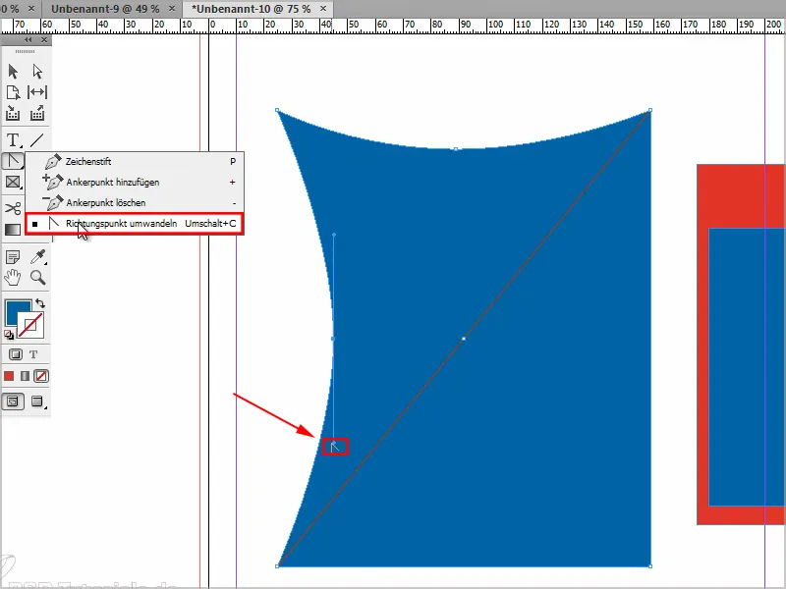
Task: Select the Eyedropper tool
Action: 38,257
